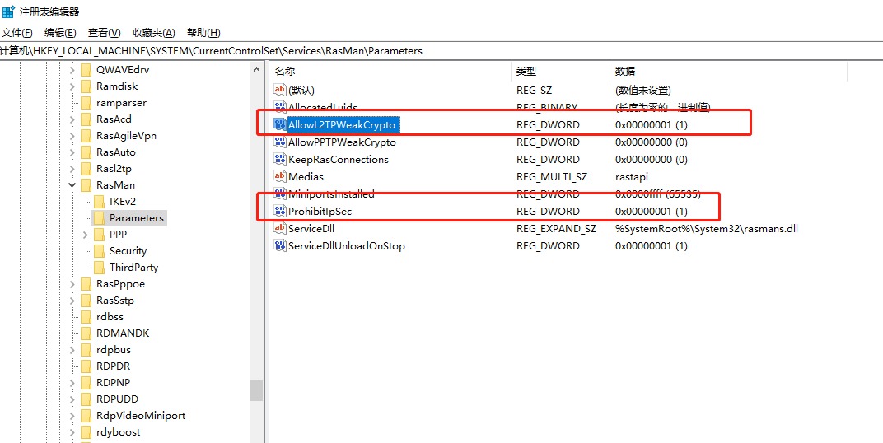Viewport: 883px width, 443px height.
Task: Click the tree pane vertical scrollbar thumb
Action: click(257, 389)
